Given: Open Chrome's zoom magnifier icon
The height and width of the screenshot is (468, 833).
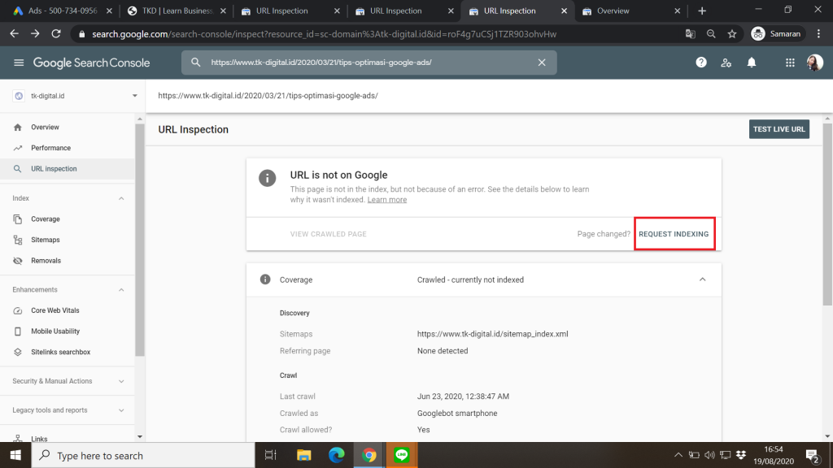Looking at the screenshot, I should [x=711, y=34].
